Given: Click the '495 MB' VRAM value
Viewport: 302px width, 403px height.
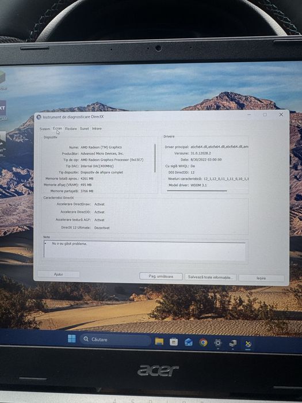Looking at the screenshot, I should (86, 185).
